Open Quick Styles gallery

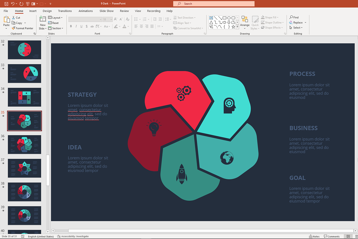[x=255, y=23]
